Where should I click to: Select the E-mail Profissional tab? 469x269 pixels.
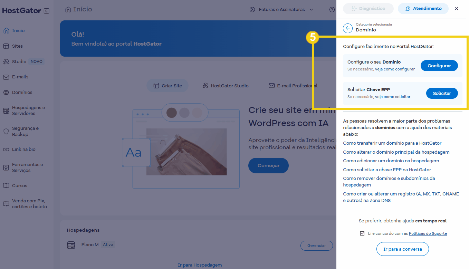point(293,86)
